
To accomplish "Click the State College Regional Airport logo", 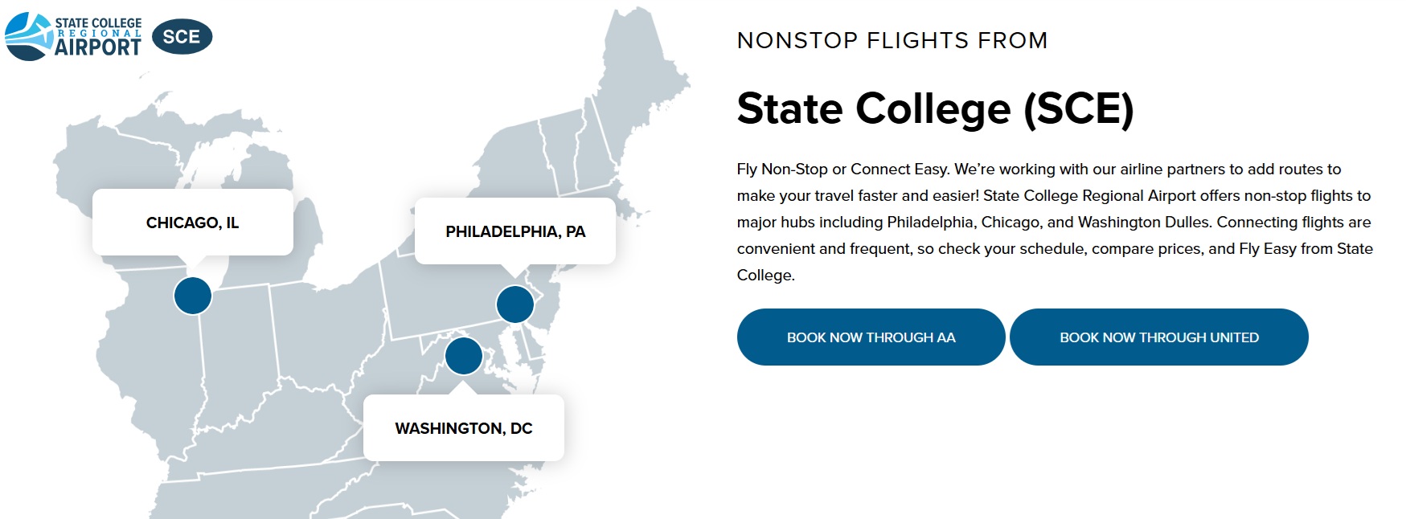I will pyautogui.click(x=74, y=37).
